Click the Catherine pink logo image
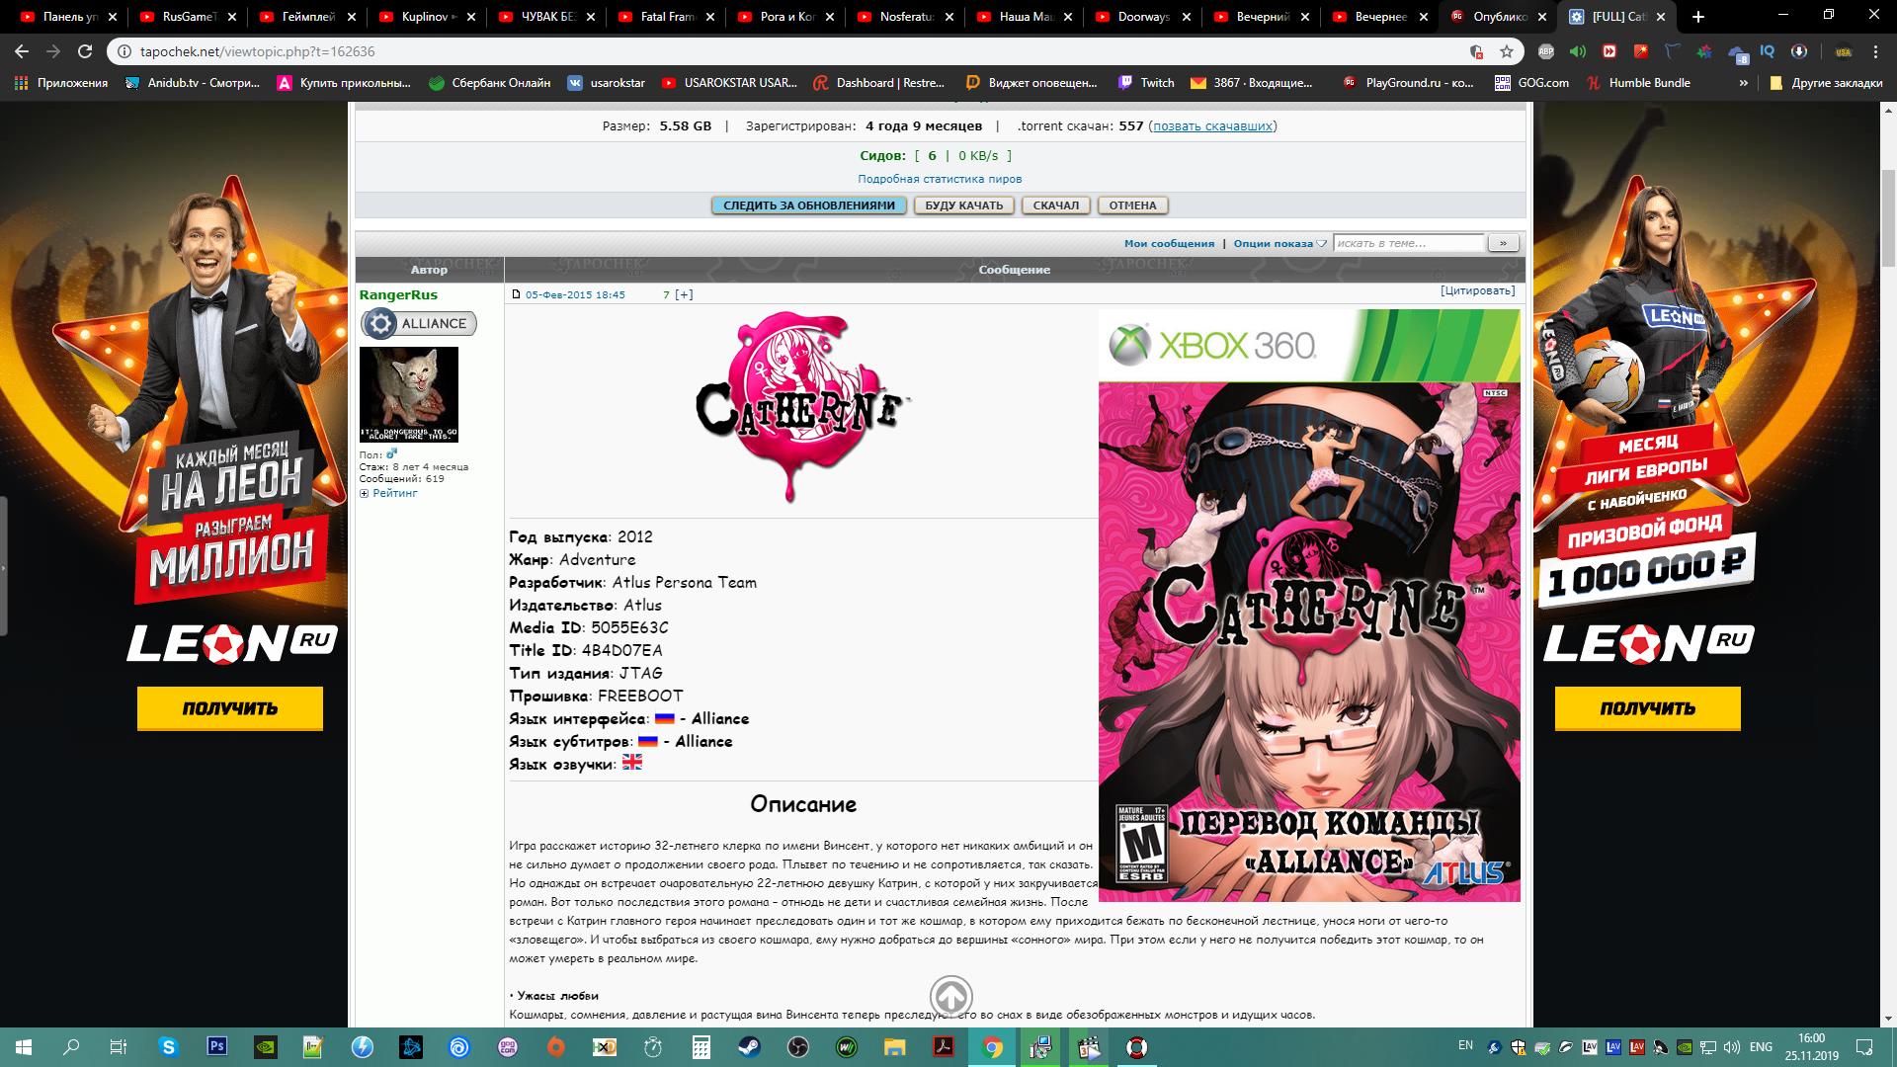 (x=802, y=406)
